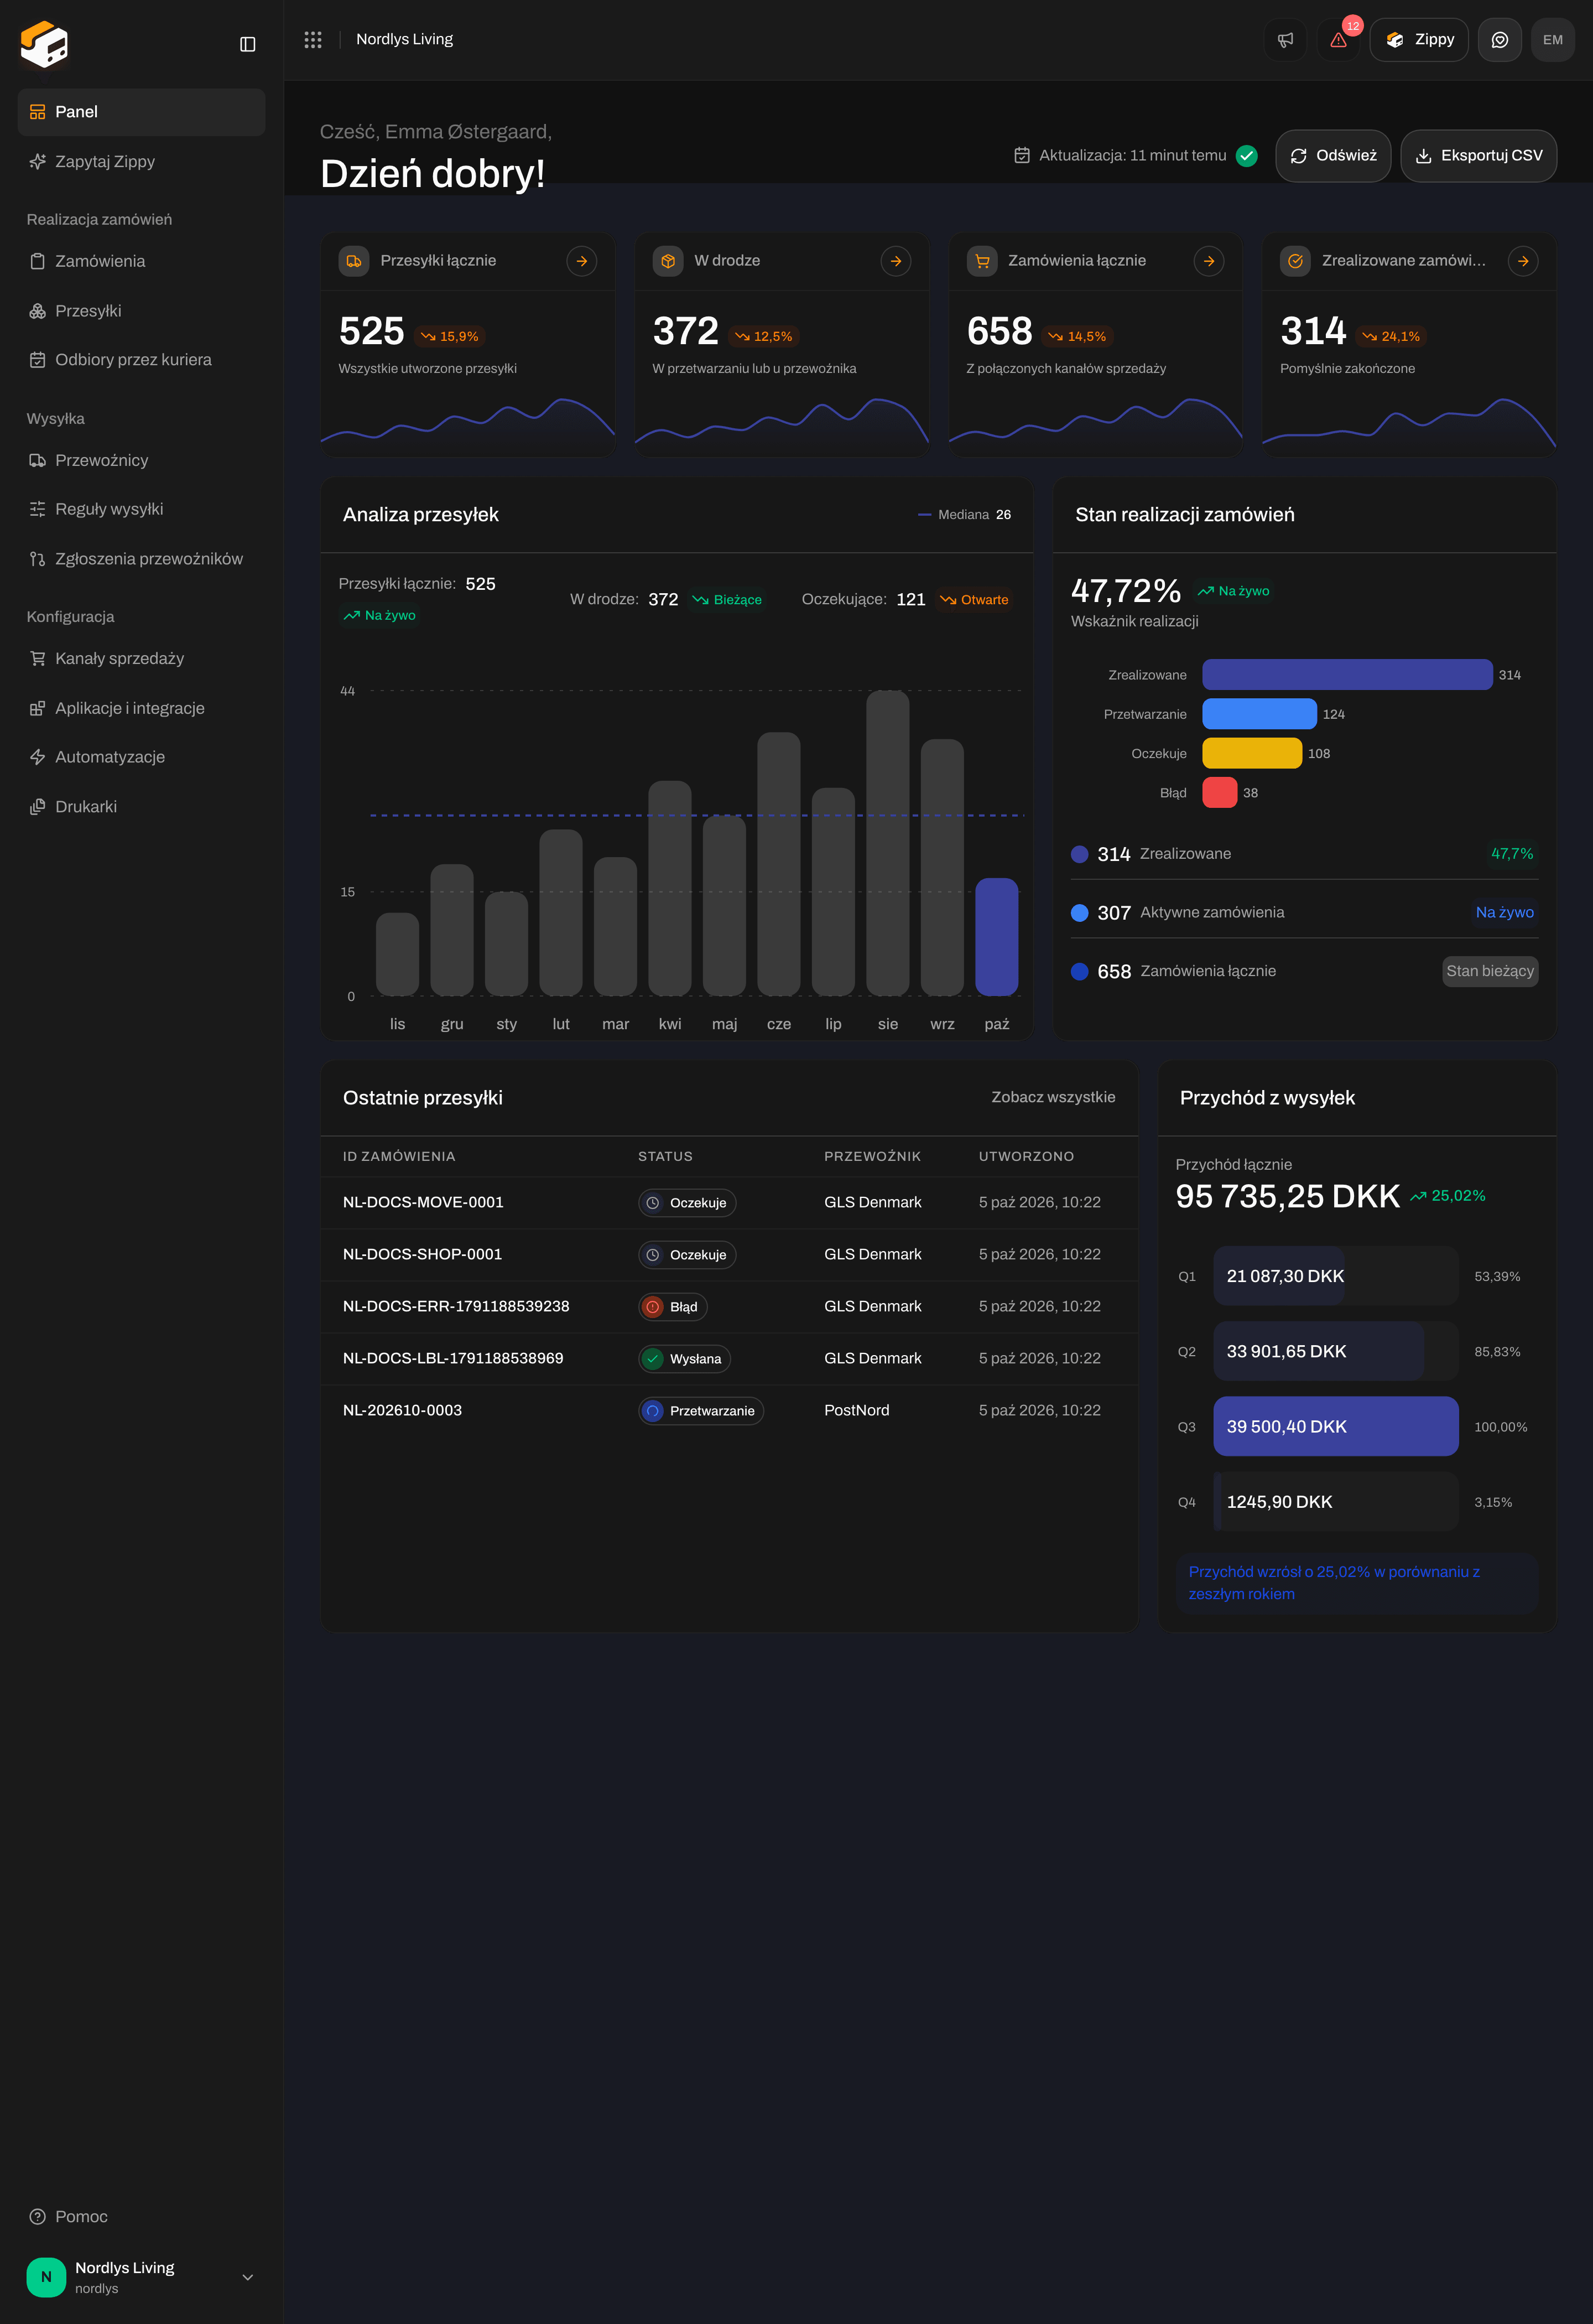Viewport: 1593px width, 2324px height.
Task: Open the EM user avatar menu
Action: click(x=1552, y=40)
